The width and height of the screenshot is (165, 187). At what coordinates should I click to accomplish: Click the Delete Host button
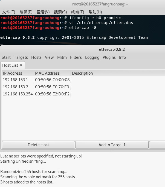coord(38,145)
